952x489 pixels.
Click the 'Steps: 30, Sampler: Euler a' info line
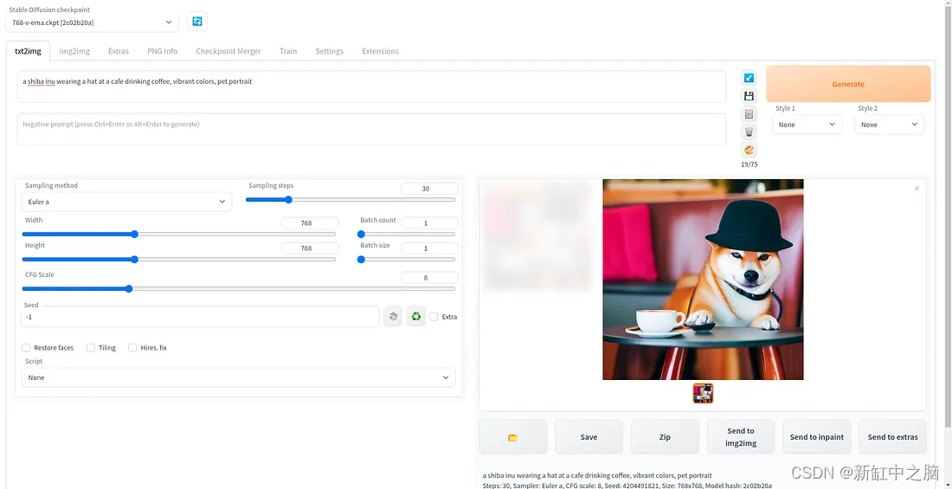pos(627,486)
